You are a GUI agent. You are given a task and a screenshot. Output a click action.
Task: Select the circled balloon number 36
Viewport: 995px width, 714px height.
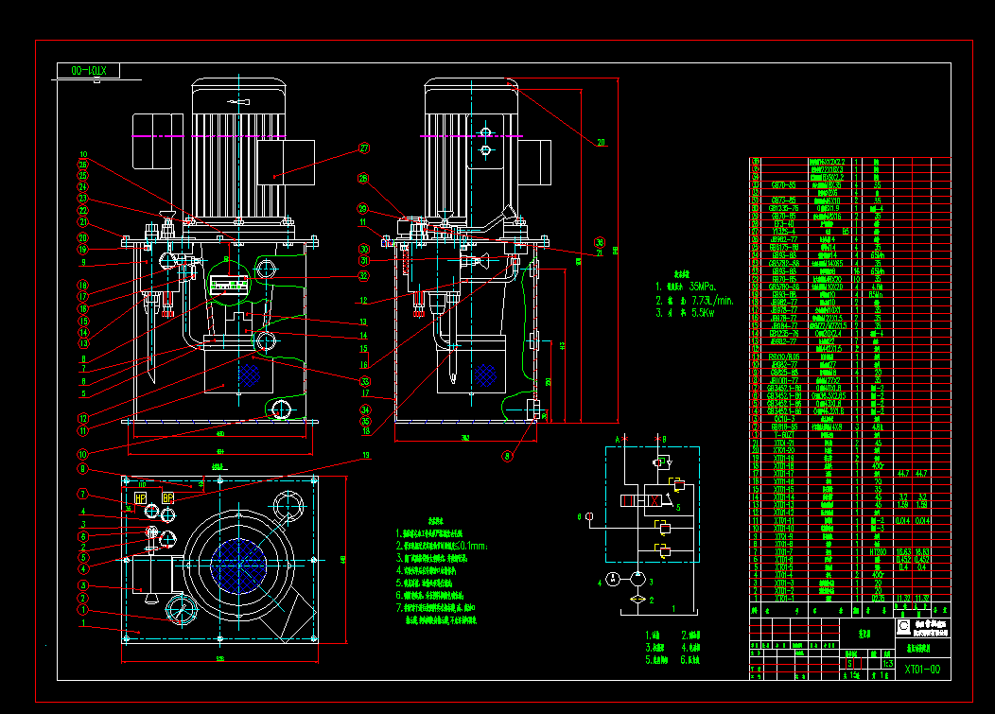pos(599,242)
